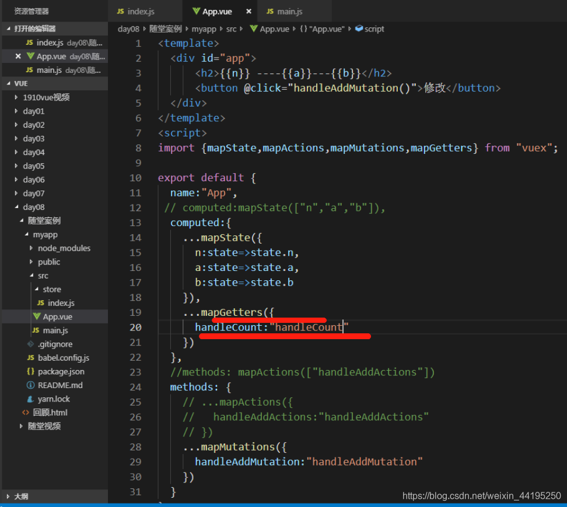
Task: Open package.json file
Action: click(x=55, y=371)
